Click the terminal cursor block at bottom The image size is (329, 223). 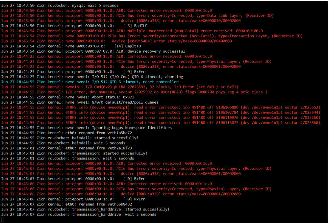[x=2, y=219]
